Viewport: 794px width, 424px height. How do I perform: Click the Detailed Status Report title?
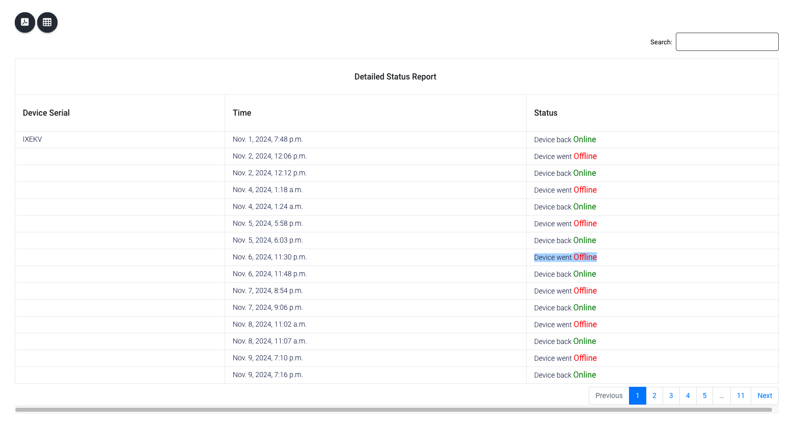(395, 77)
